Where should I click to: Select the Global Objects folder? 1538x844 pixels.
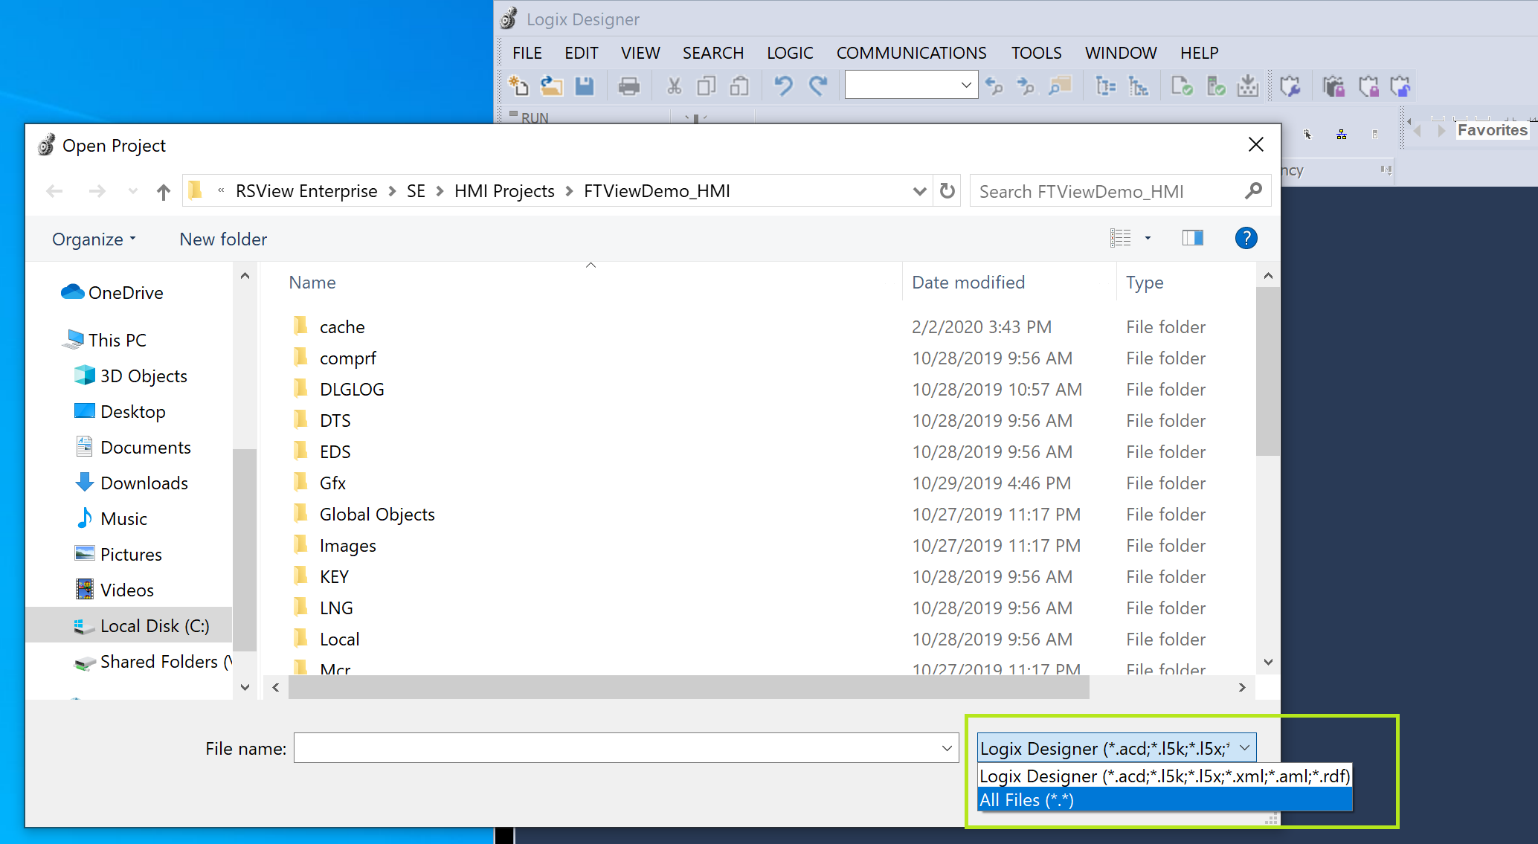(377, 515)
